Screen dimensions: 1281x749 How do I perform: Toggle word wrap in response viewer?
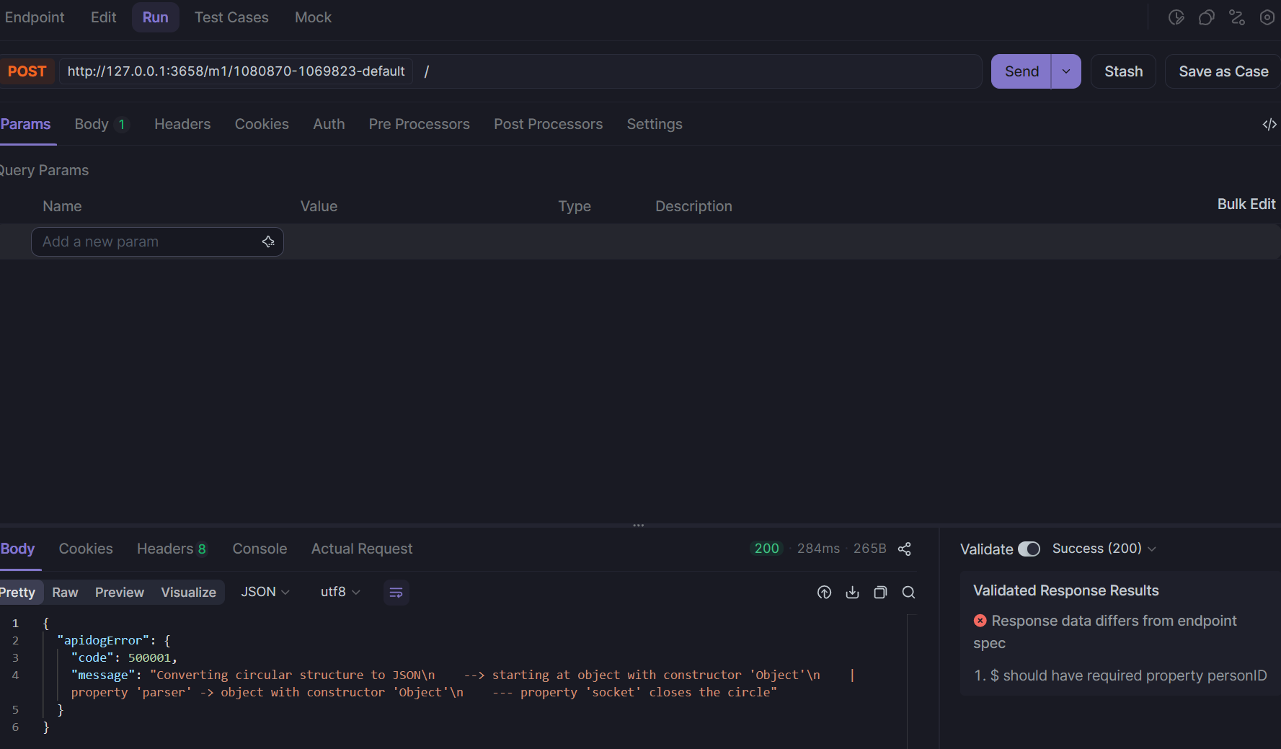pyautogui.click(x=396, y=593)
